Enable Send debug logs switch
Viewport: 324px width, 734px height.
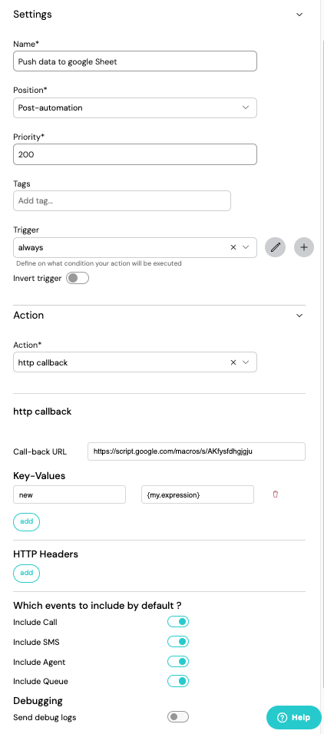pyautogui.click(x=178, y=716)
